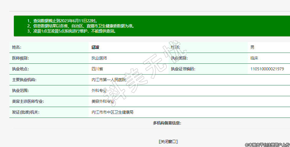Viewport: 290px width, 147px height.
Task: Click the first notice about 查询数据截止 date
Action: tap(62, 21)
